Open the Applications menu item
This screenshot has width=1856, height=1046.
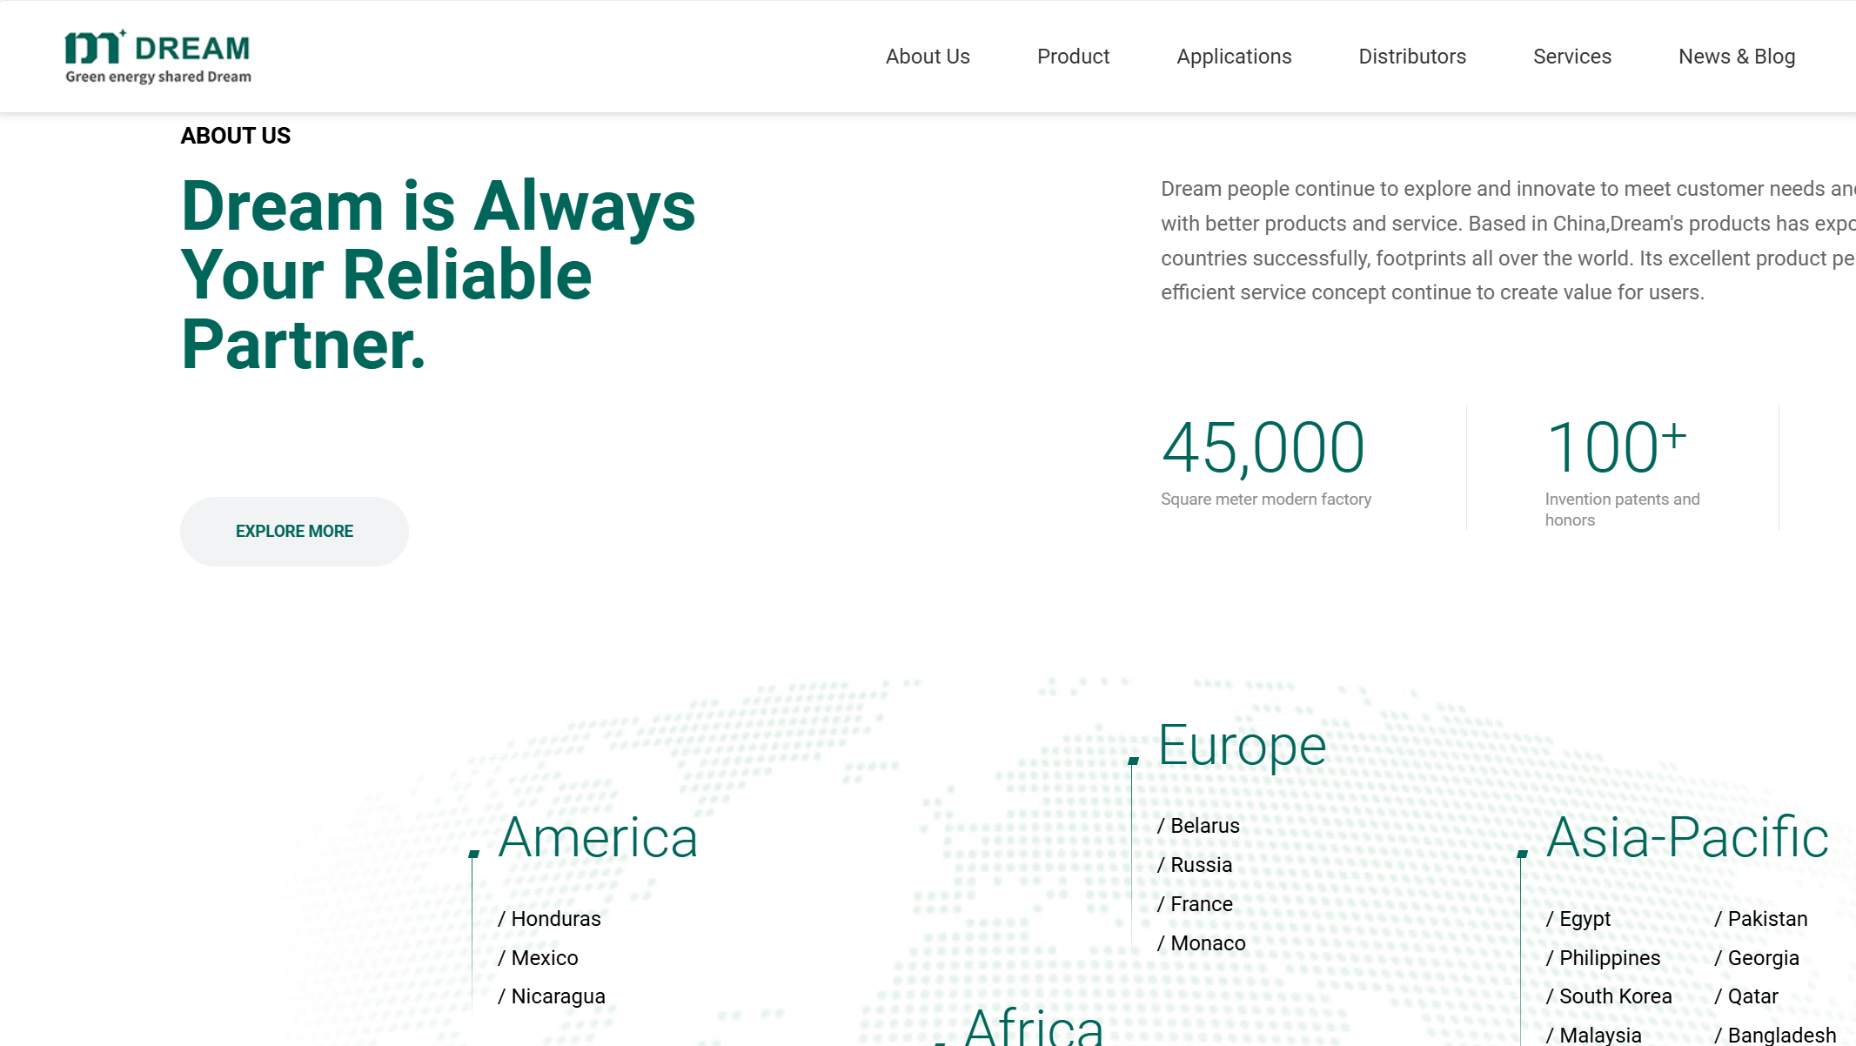1234,57
